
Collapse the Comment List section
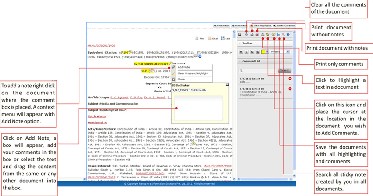[265, 61]
